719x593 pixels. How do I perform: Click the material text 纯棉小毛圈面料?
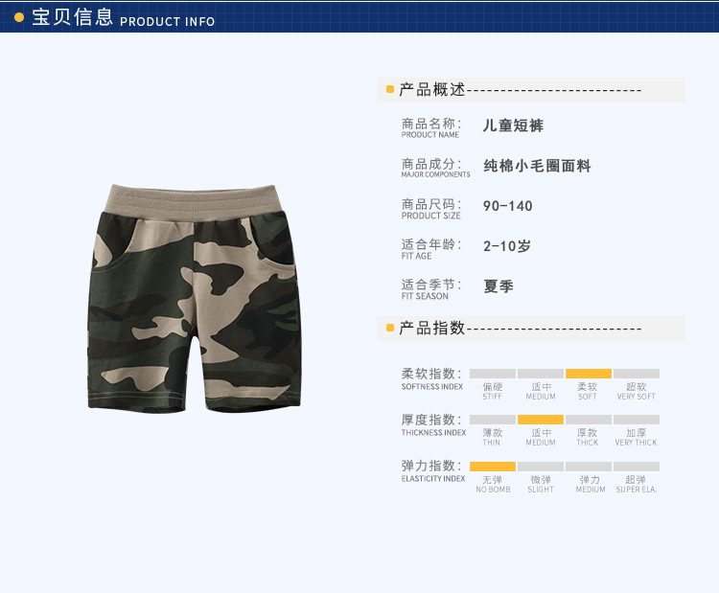pyautogui.click(x=537, y=166)
